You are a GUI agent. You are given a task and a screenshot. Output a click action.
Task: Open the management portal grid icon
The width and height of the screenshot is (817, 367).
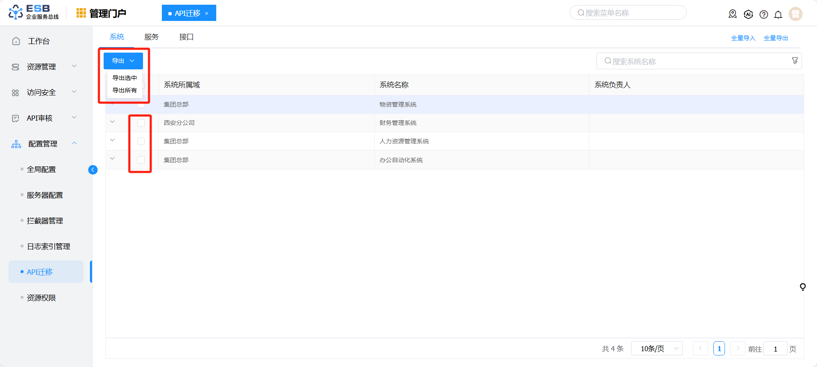pyautogui.click(x=81, y=13)
